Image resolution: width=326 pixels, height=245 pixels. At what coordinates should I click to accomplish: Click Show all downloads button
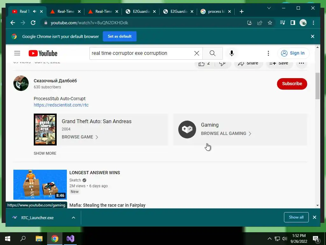pyautogui.click(x=296, y=217)
